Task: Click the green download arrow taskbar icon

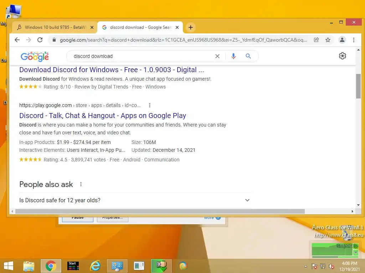Action: [x=161, y=266]
